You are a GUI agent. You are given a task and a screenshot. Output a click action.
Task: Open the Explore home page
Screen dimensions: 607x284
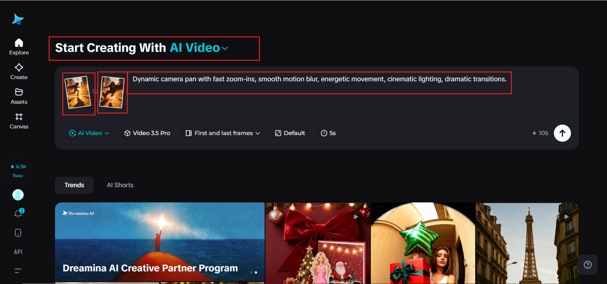19,47
